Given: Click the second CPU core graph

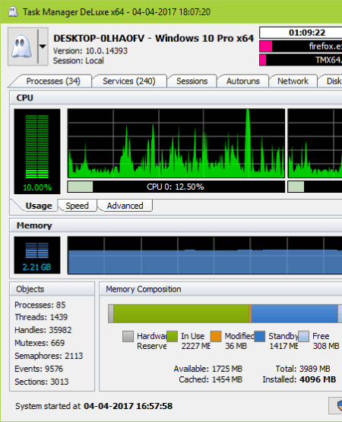Looking at the screenshot, I should [x=315, y=143].
